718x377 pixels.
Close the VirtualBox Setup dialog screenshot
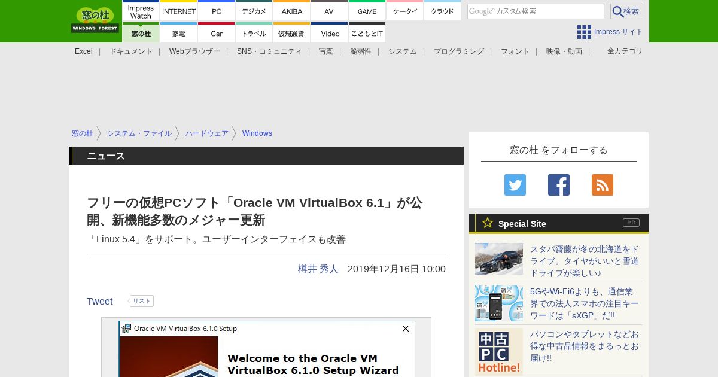tap(406, 329)
